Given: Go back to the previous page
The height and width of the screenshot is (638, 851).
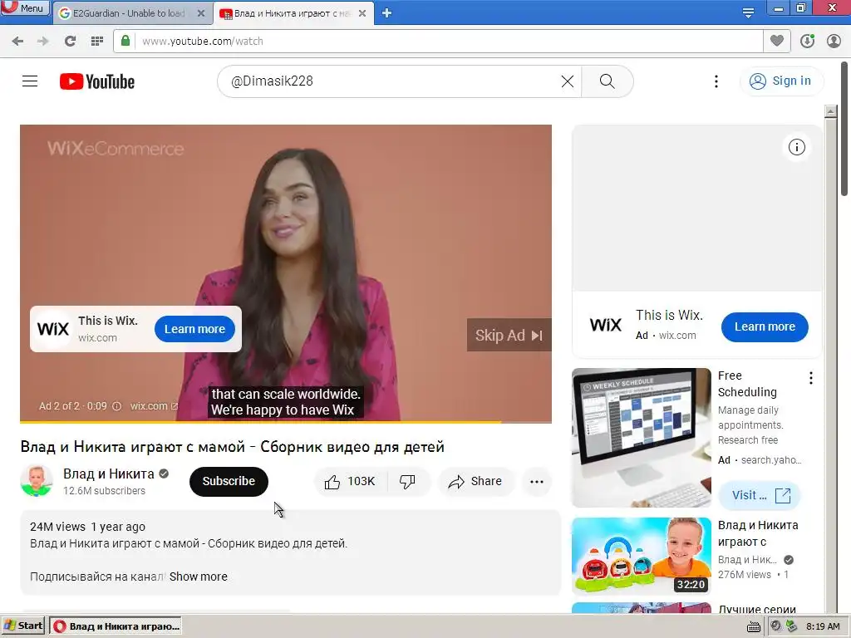Looking at the screenshot, I should tap(18, 42).
